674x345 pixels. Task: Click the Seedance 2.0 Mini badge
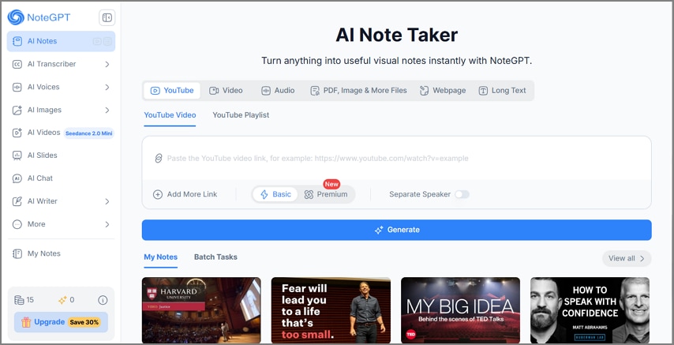pos(89,133)
